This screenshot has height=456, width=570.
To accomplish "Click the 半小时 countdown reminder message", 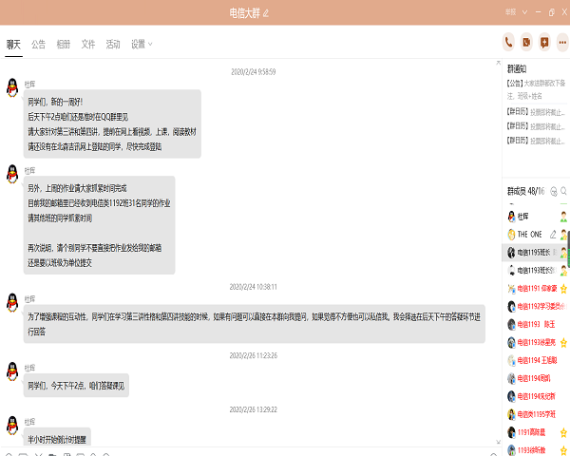I will [57, 437].
